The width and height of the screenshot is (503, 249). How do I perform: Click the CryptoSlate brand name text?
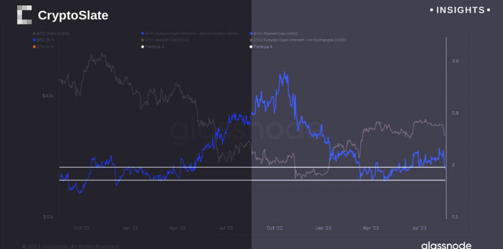[73, 15]
